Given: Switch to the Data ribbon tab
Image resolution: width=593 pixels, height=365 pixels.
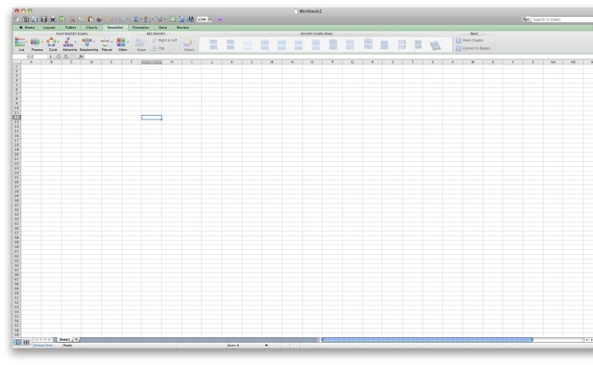Looking at the screenshot, I should (162, 28).
